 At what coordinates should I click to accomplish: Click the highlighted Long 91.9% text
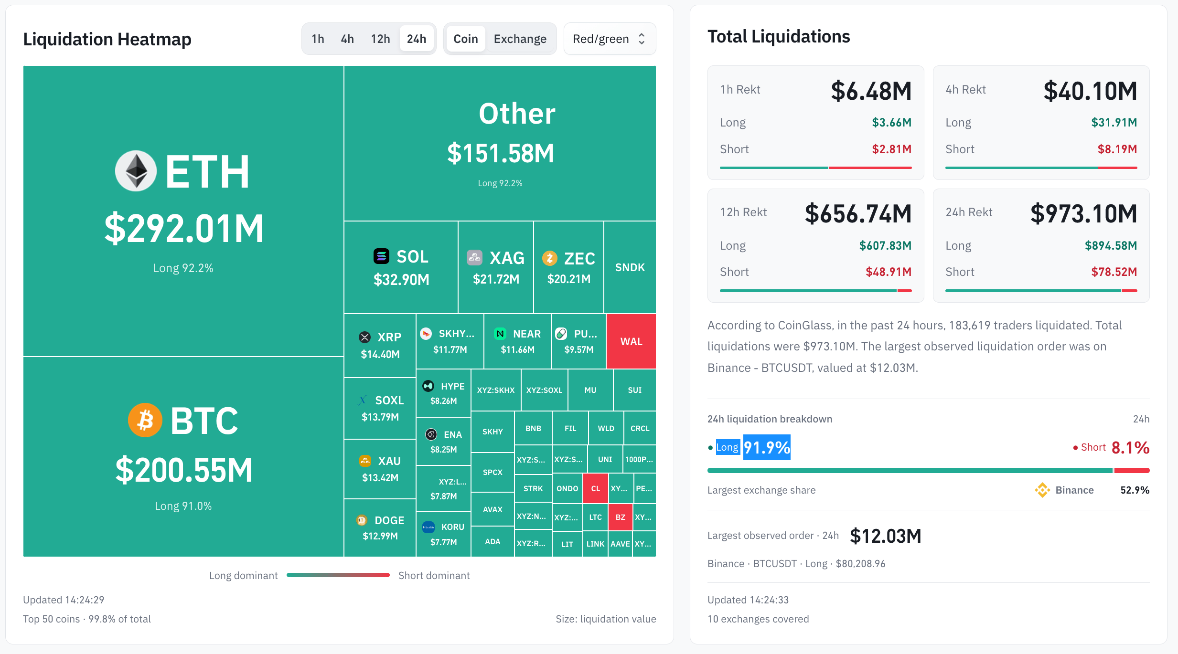[x=753, y=447]
